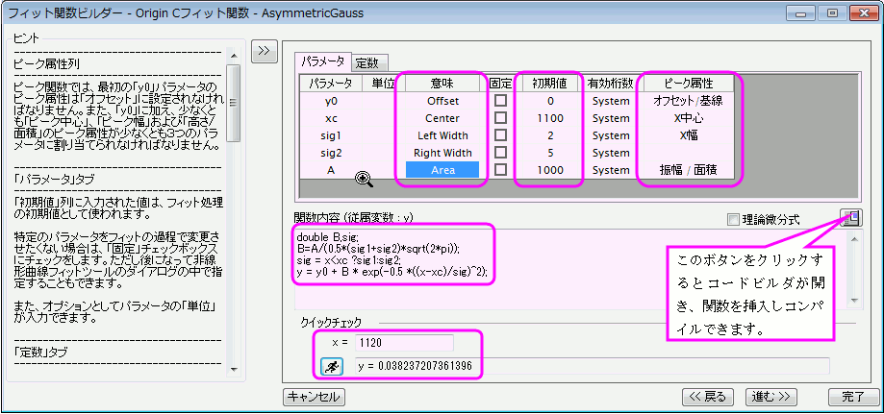The width and height of the screenshot is (884, 414).
Task: Click the y result field in Quick Check
Action: point(592,367)
